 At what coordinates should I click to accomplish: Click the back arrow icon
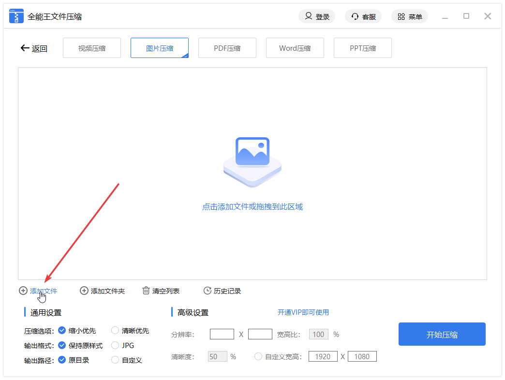(25, 48)
